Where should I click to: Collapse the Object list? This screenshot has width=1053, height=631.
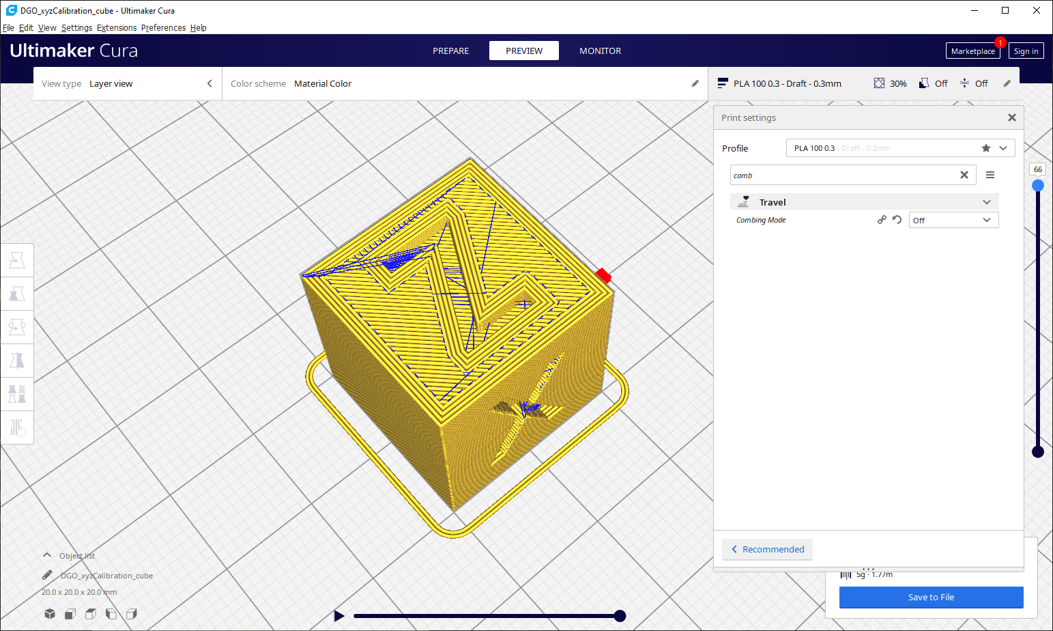(x=47, y=555)
